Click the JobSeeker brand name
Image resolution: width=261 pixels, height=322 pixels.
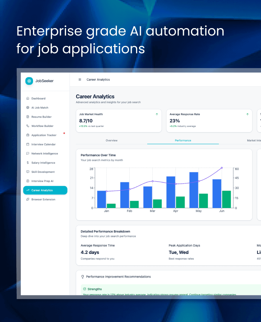[44, 81]
